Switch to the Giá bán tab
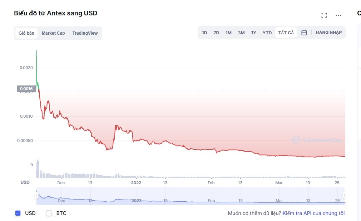This screenshot has width=361, height=221. 26,33
